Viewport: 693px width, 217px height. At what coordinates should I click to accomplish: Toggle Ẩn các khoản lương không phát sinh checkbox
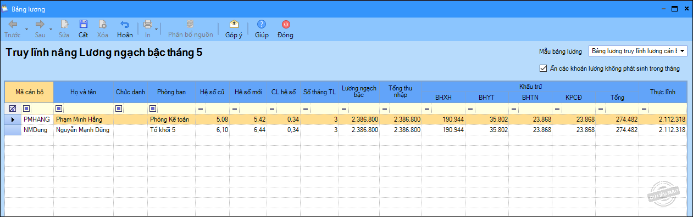point(543,68)
